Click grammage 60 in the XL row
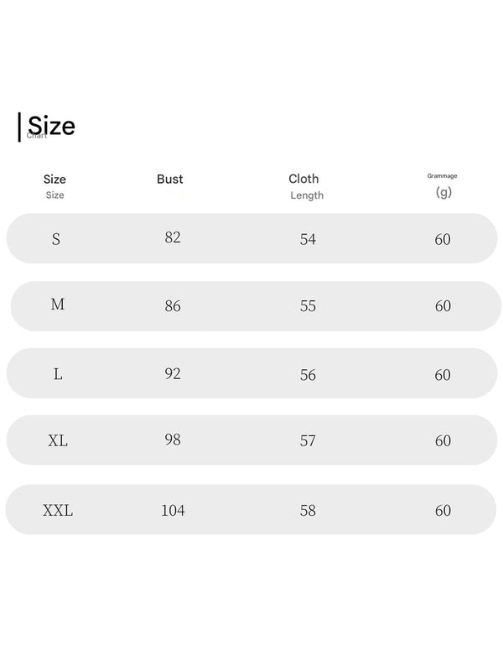Screen dimensions: 503x671 click(x=443, y=440)
